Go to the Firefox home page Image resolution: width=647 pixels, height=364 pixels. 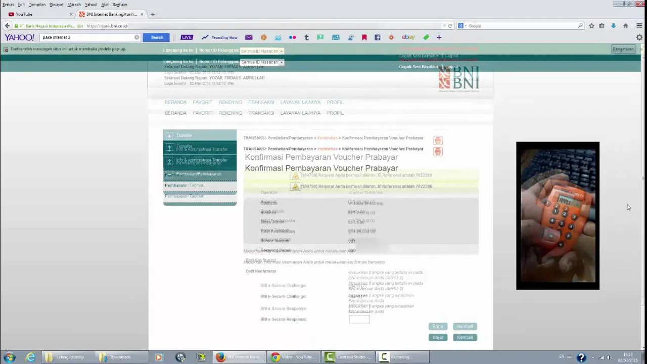[x=625, y=26]
